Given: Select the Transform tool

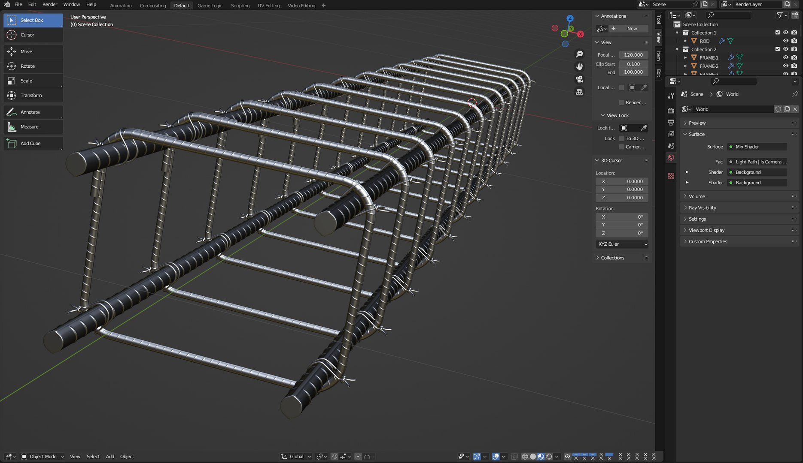Looking at the screenshot, I should point(33,95).
